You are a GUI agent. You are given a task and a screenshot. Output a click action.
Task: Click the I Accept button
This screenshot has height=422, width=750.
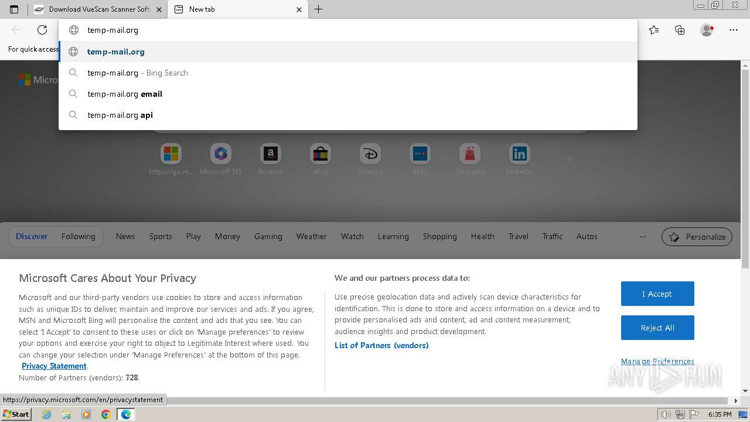click(657, 294)
